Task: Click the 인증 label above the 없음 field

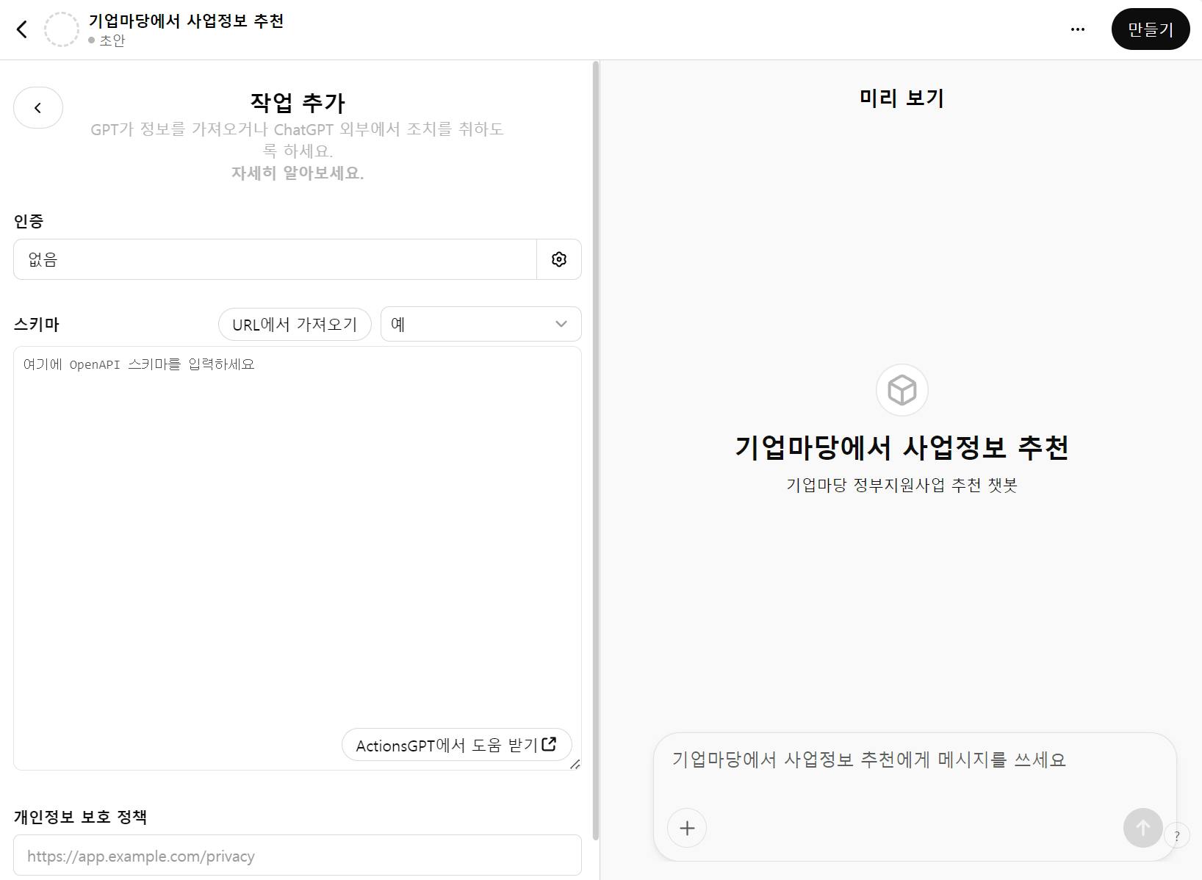Action: 29,221
